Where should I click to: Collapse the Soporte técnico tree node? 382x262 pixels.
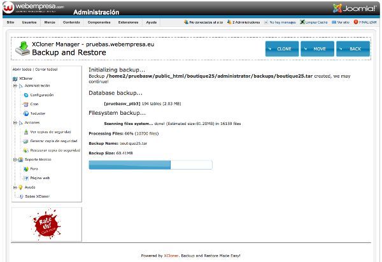[15, 159]
